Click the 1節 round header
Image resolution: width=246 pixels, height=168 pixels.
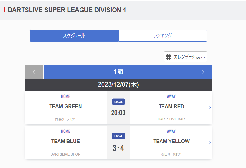point(118,72)
